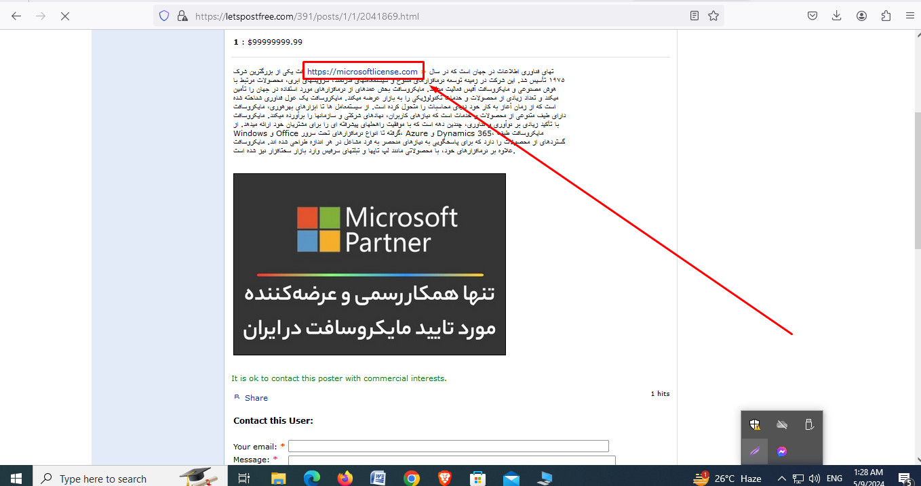
Task: Open Firefox account menu
Action: tap(861, 16)
